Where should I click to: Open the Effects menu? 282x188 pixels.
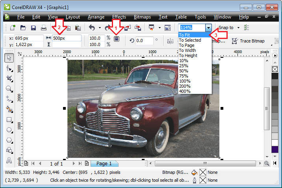119,17
